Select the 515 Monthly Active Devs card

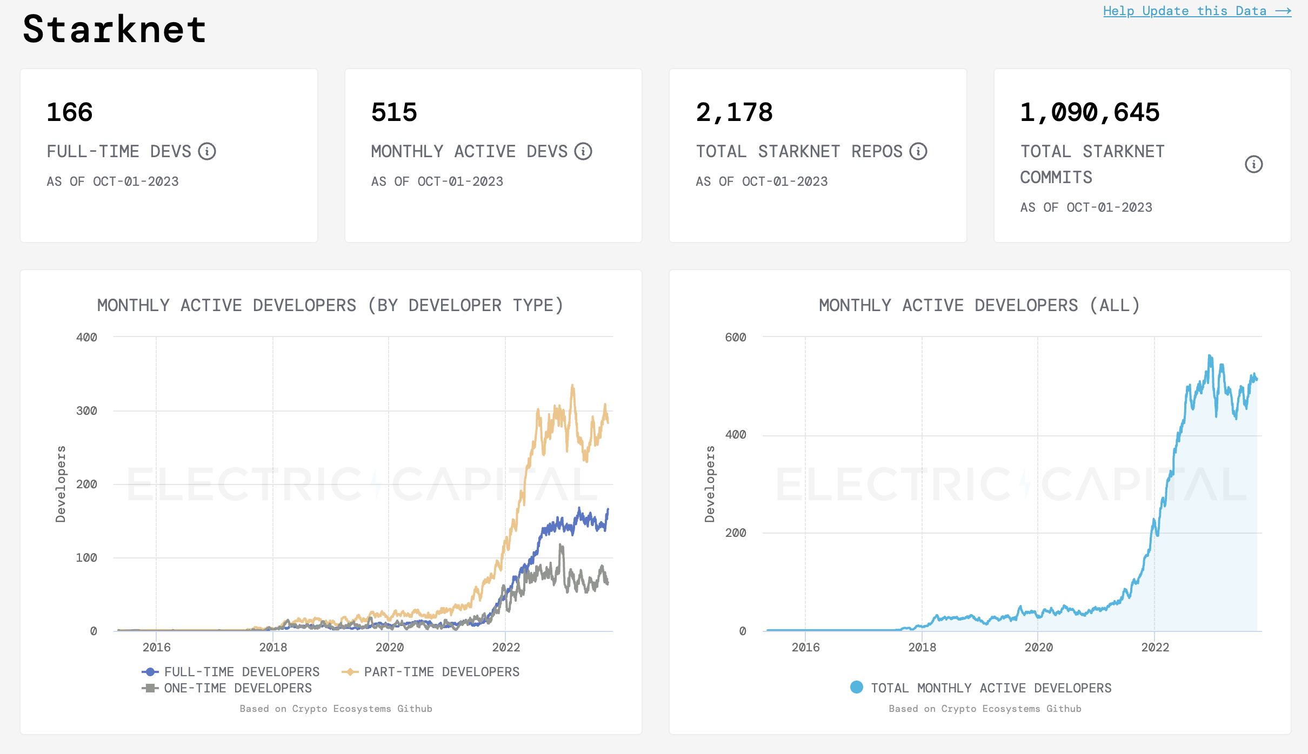pos(493,156)
